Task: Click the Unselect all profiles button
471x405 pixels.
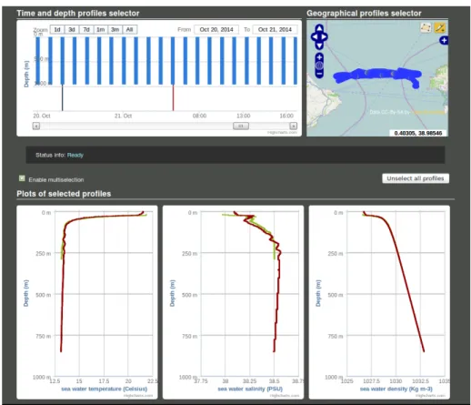Action: coord(416,178)
